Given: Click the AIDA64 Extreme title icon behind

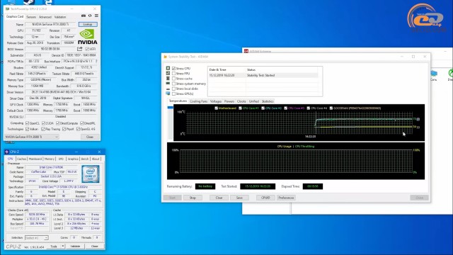Looking at the screenshot, I should pos(246,51).
